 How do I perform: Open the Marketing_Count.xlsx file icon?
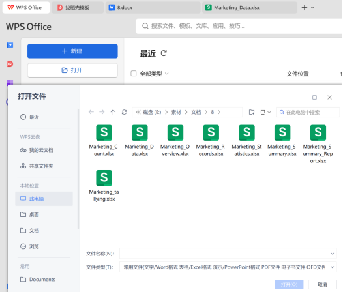point(104,132)
